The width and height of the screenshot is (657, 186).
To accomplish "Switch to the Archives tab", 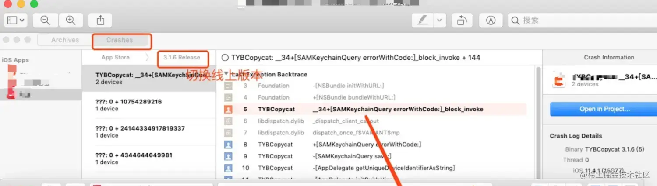I will pyautogui.click(x=65, y=40).
